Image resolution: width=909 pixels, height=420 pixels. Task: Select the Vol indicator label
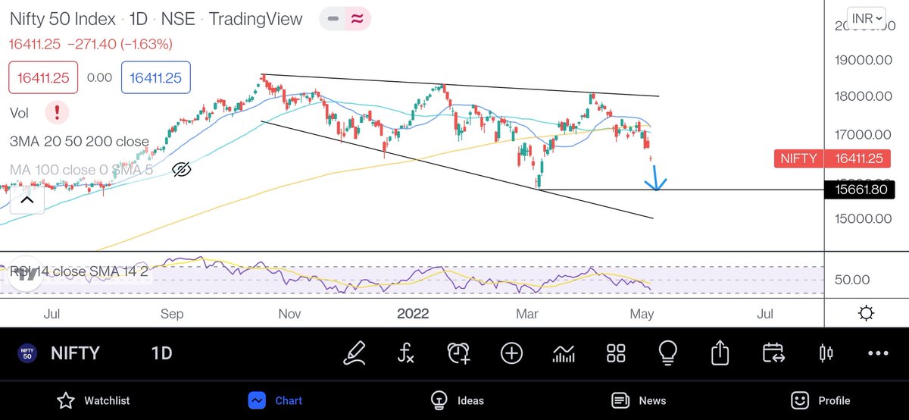point(20,113)
